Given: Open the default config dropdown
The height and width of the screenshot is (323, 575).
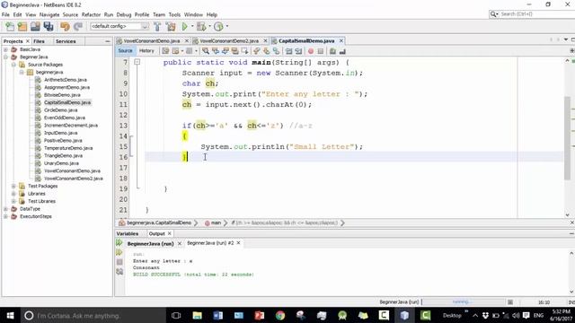Looking at the screenshot, I should 119,26.
